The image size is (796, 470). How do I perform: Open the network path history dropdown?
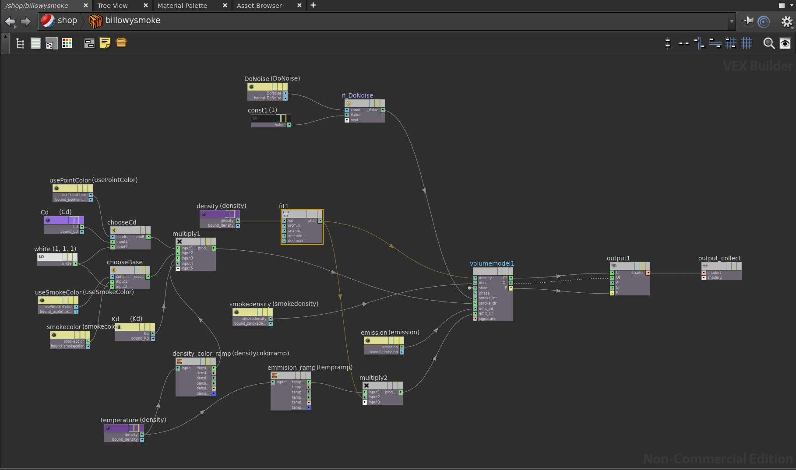point(731,21)
